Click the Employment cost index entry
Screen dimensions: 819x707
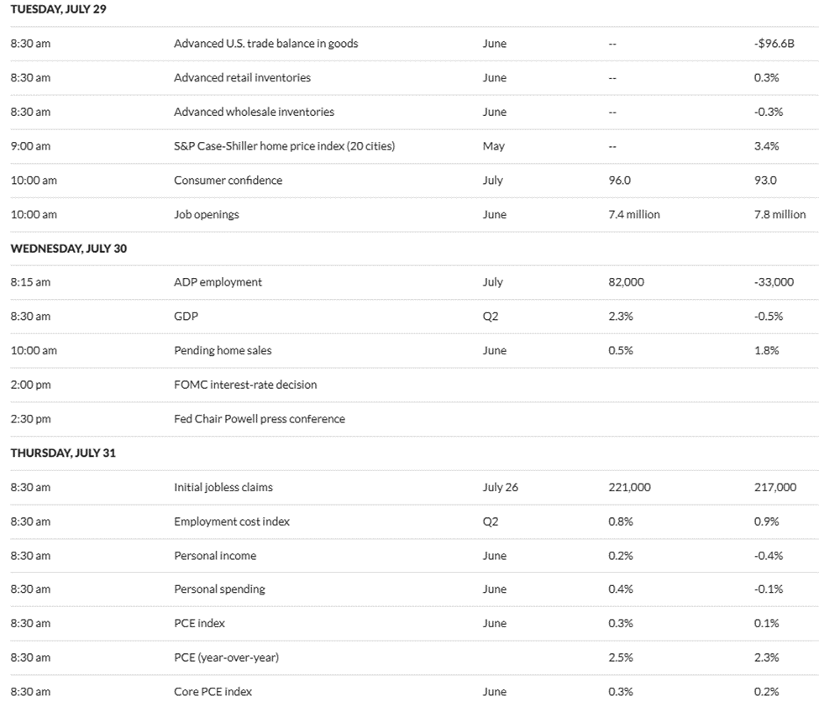click(231, 521)
